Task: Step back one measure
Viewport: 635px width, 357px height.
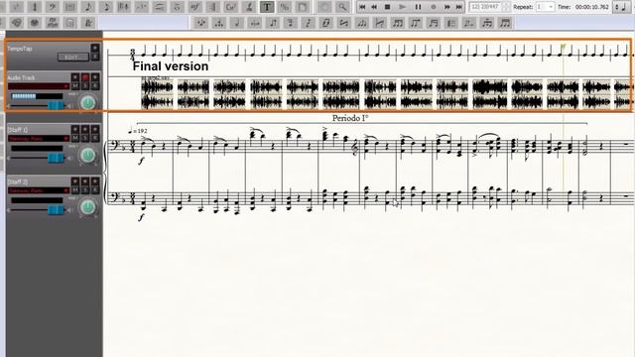Action: (x=375, y=7)
